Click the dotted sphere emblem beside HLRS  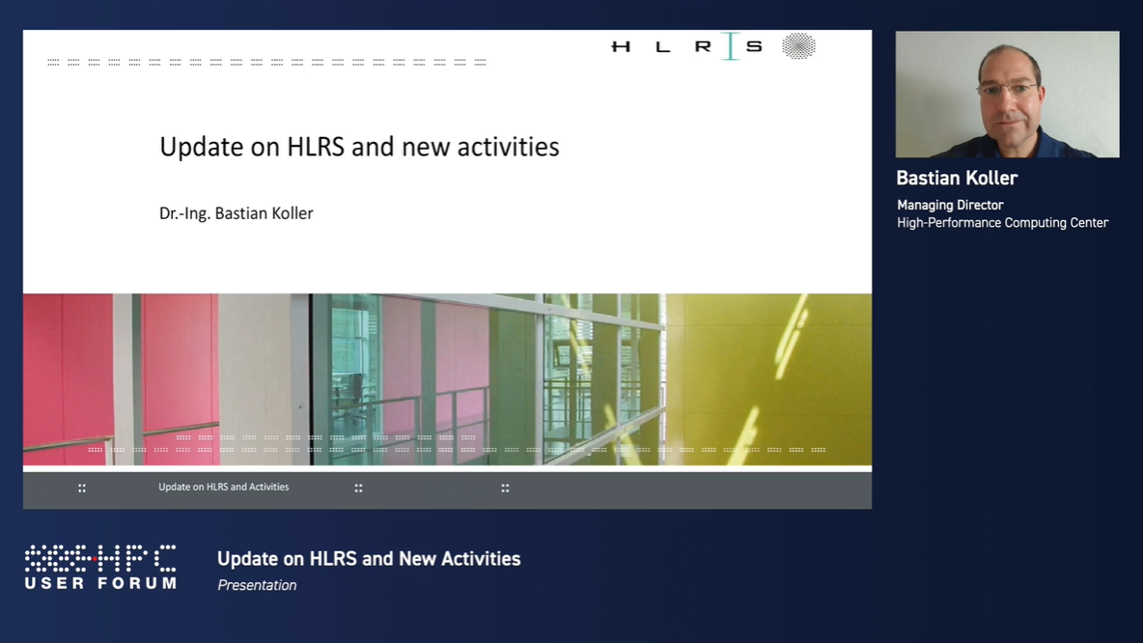pyautogui.click(x=799, y=46)
